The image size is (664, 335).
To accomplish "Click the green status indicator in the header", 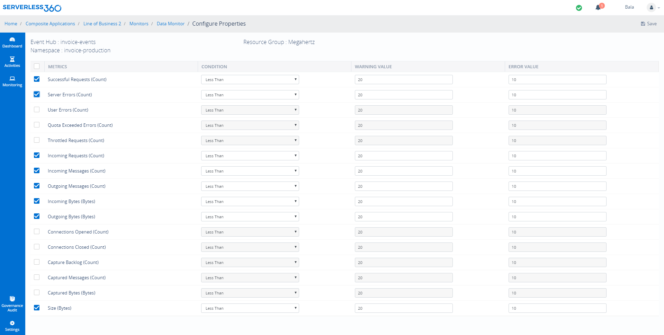I will tap(579, 7).
